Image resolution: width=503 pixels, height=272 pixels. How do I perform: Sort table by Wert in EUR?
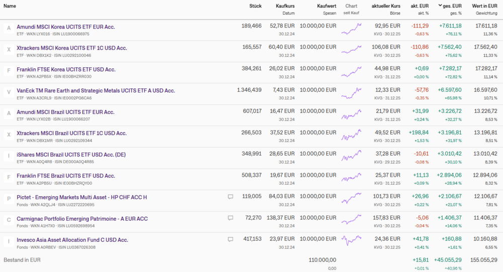484,6
